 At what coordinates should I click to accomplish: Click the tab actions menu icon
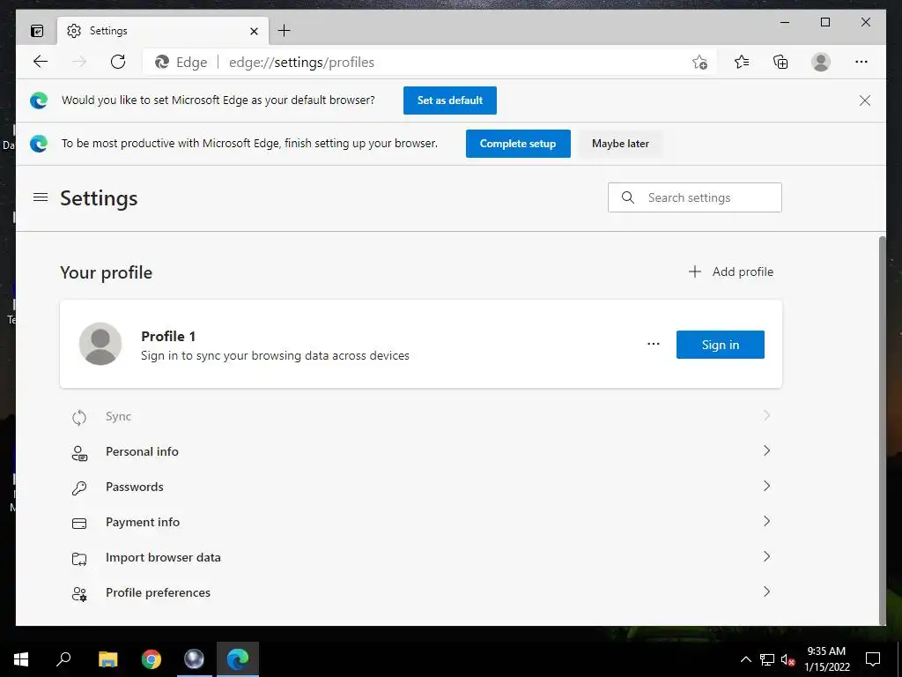(x=37, y=31)
